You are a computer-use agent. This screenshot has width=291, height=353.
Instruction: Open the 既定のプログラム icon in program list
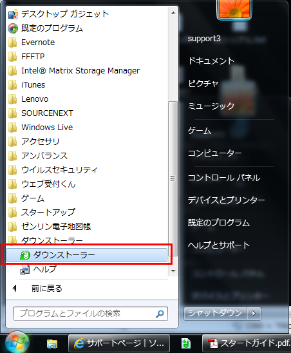coord(13,28)
